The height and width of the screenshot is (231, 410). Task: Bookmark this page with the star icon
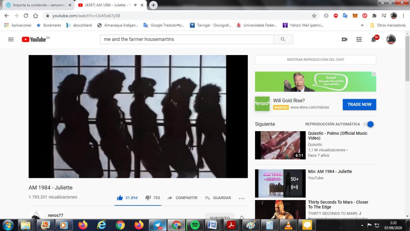point(314,16)
